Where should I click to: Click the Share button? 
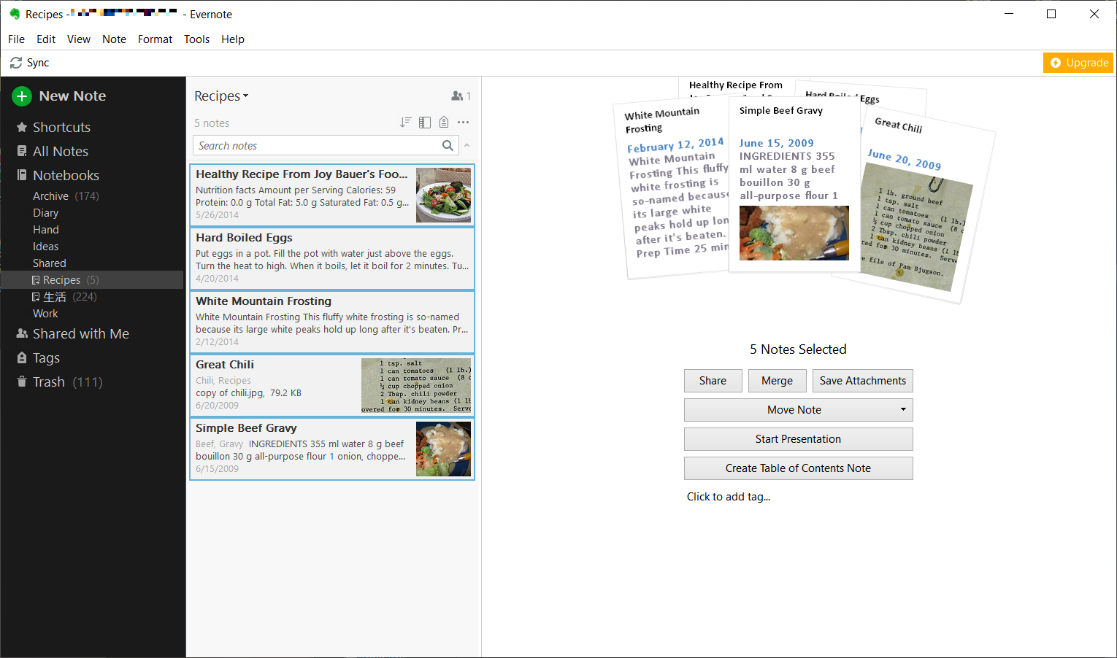(713, 381)
